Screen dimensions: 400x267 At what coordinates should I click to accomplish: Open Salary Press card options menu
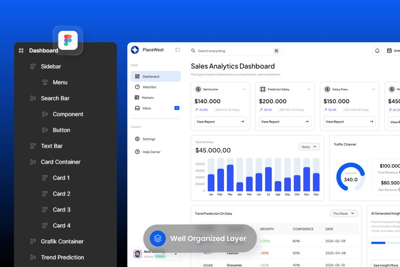[373, 89]
